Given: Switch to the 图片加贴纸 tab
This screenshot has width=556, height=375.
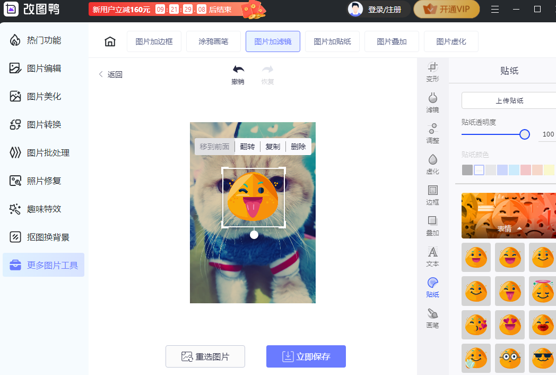Looking at the screenshot, I should click(332, 41).
